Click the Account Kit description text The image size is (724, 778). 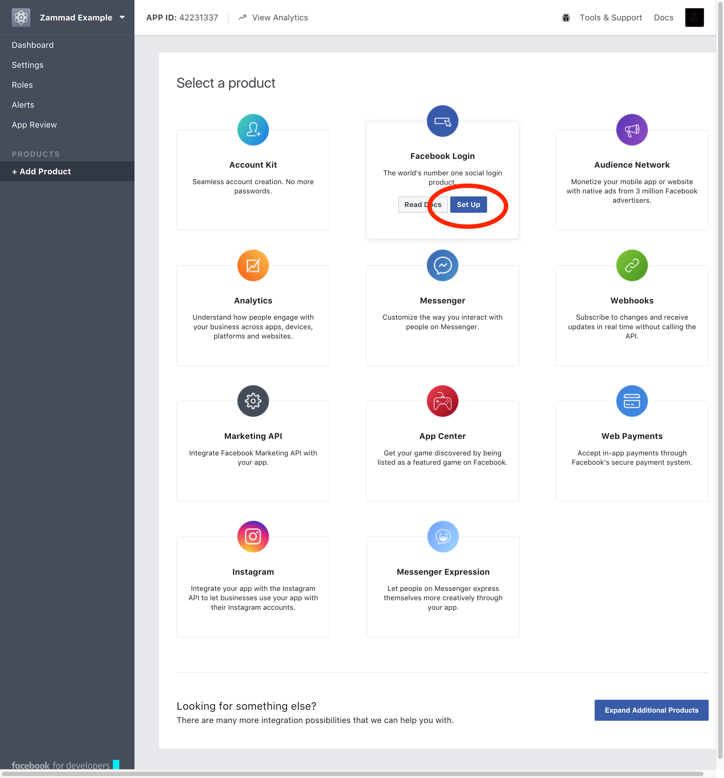coord(253,186)
